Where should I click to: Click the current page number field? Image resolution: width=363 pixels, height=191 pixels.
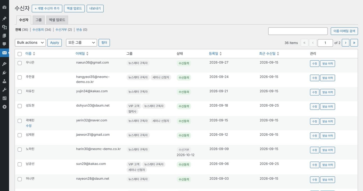click(x=325, y=43)
